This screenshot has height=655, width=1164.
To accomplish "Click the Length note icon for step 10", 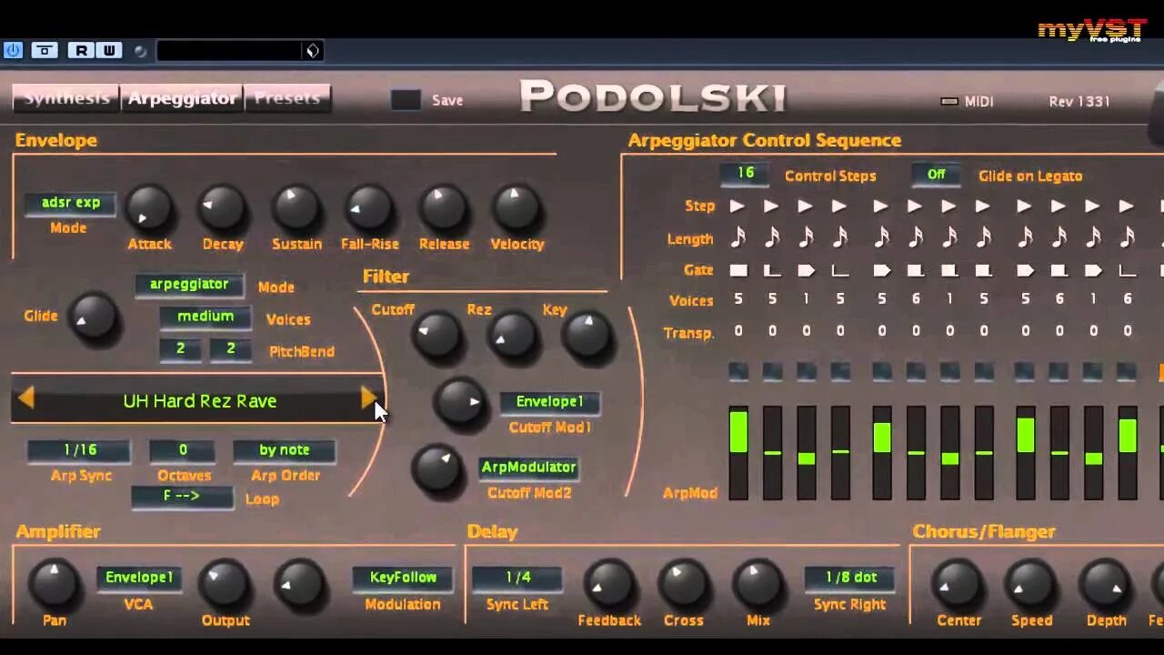I will (x=1059, y=237).
